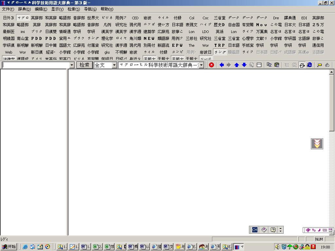Select the Coc dictionary button
The image size is (335, 251).
tap(205, 18)
